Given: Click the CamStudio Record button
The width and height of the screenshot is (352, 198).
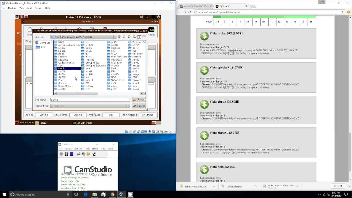Looking at the screenshot, I should (61, 154).
